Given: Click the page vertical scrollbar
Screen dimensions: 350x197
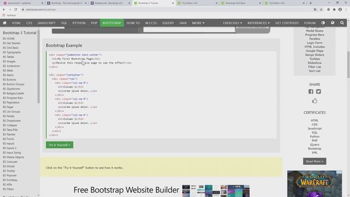Looking at the screenshot, I should pyautogui.click(x=348, y=65).
